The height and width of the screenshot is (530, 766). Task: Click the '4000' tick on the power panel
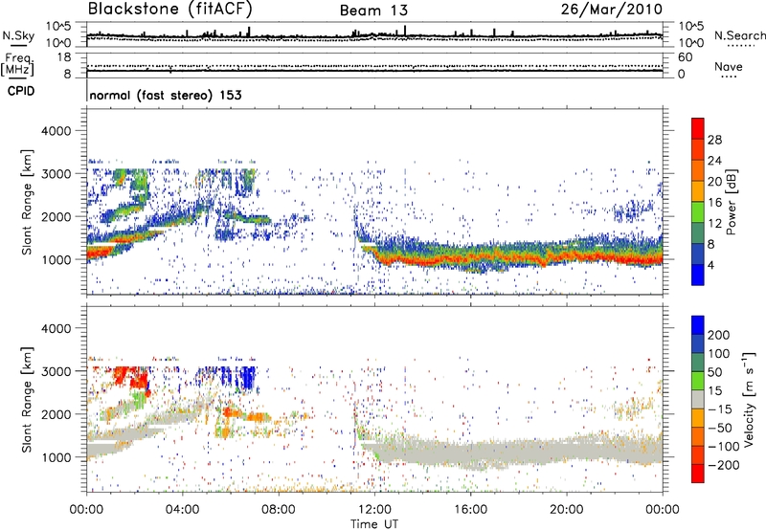click(56, 131)
